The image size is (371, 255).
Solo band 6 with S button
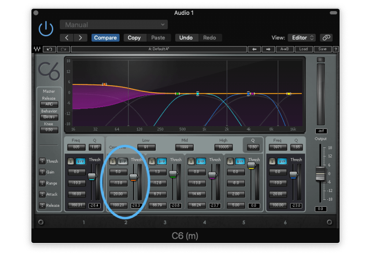[x=272, y=161]
